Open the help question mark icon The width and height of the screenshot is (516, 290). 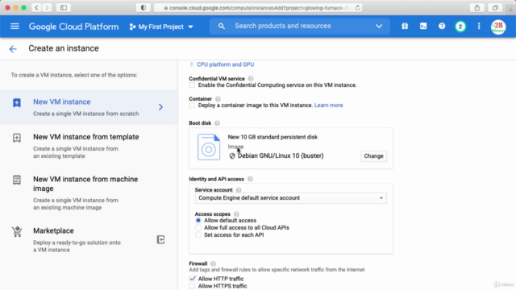pyautogui.click(x=442, y=27)
